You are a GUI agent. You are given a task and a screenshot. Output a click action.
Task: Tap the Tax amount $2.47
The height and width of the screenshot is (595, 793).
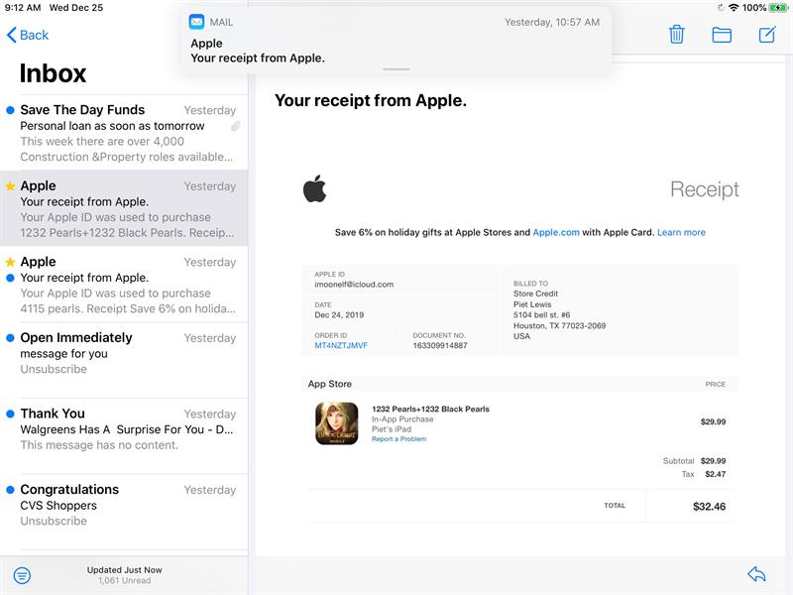pyautogui.click(x=715, y=474)
